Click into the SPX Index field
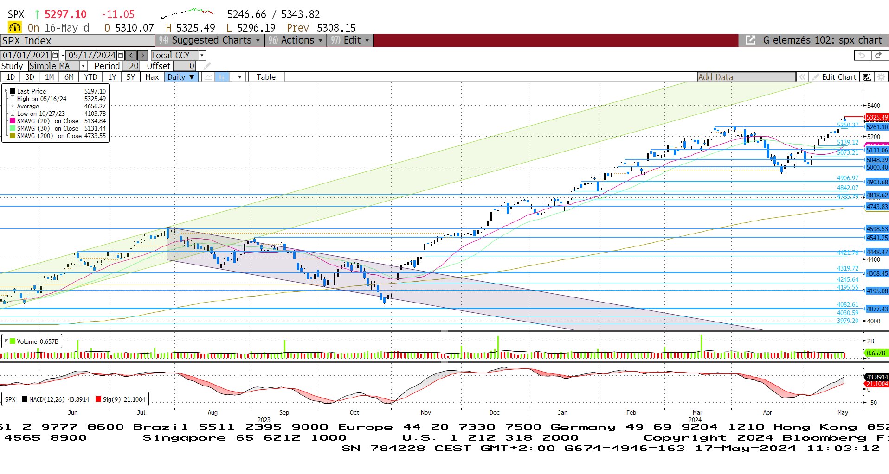 (77, 40)
